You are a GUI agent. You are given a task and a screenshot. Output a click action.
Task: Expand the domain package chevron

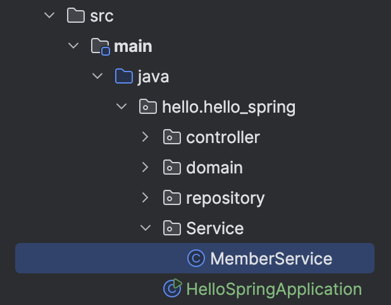point(145,167)
